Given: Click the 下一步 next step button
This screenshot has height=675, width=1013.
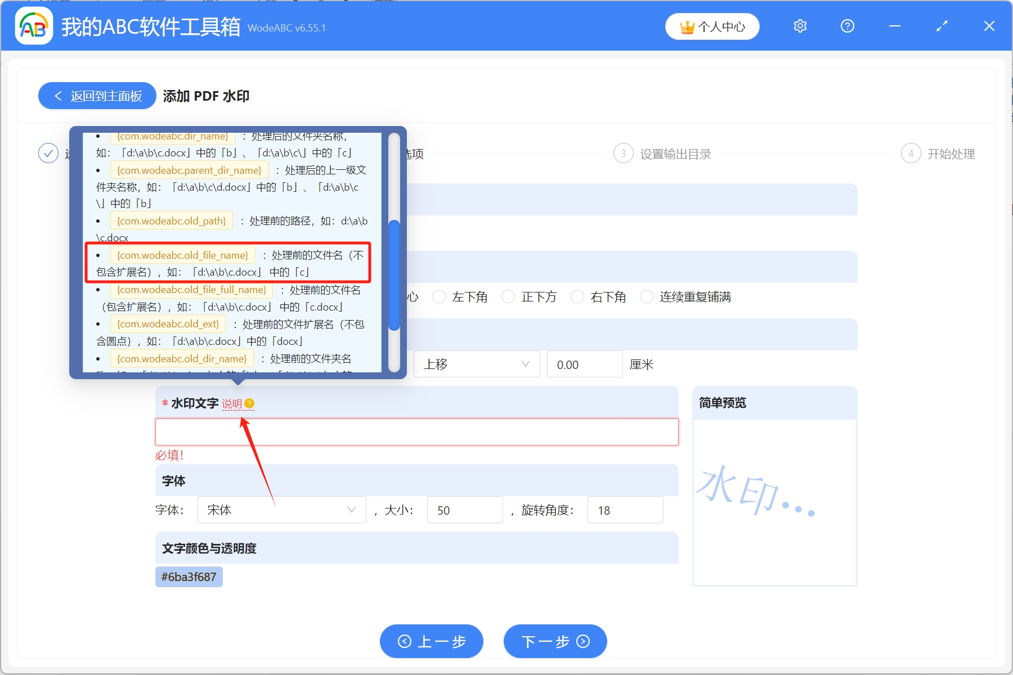Looking at the screenshot, I should [x=555, y=641].
